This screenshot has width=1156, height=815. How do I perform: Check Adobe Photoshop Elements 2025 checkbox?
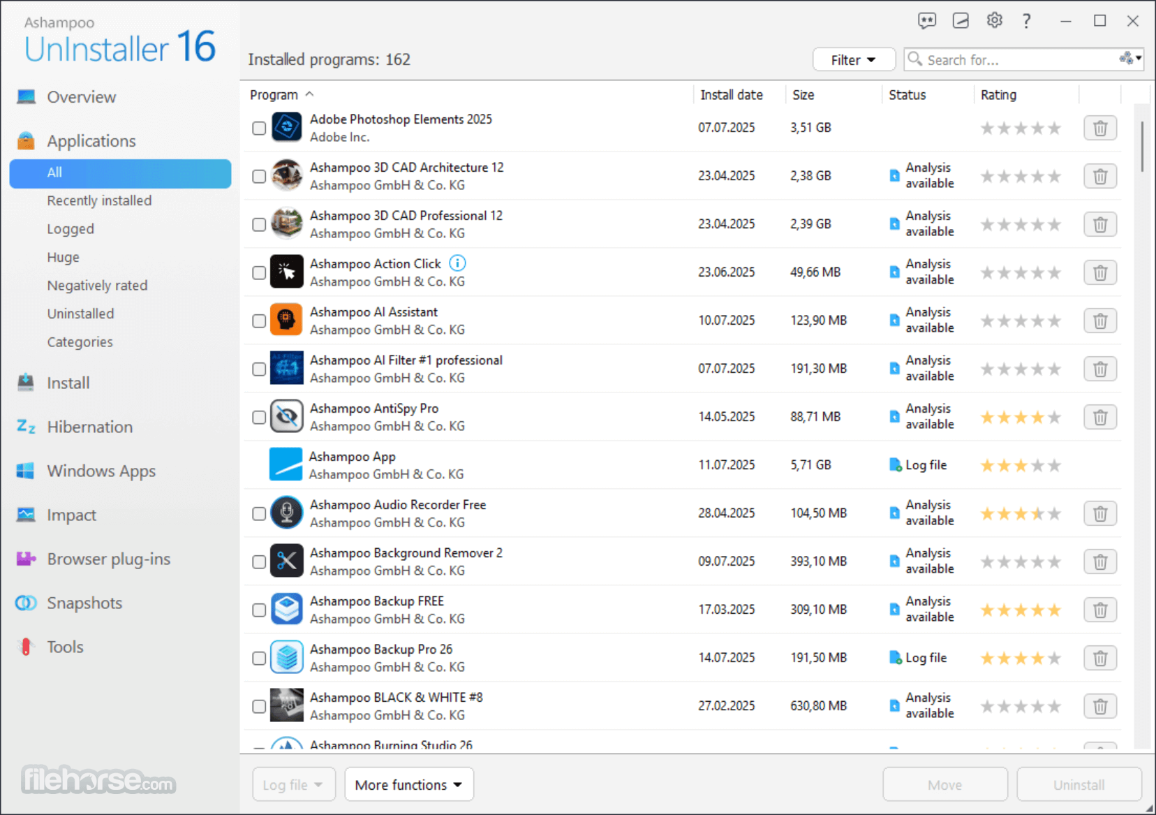[x=259, y=128]
